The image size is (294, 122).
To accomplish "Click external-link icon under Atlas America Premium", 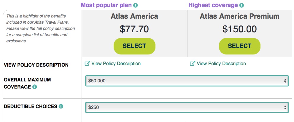I will pyautogui.click(x=193, y=64).
